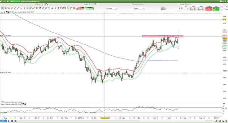
Task: Select the cursor pointer tool
Action: pyautogui.click(x=2, y=8)
